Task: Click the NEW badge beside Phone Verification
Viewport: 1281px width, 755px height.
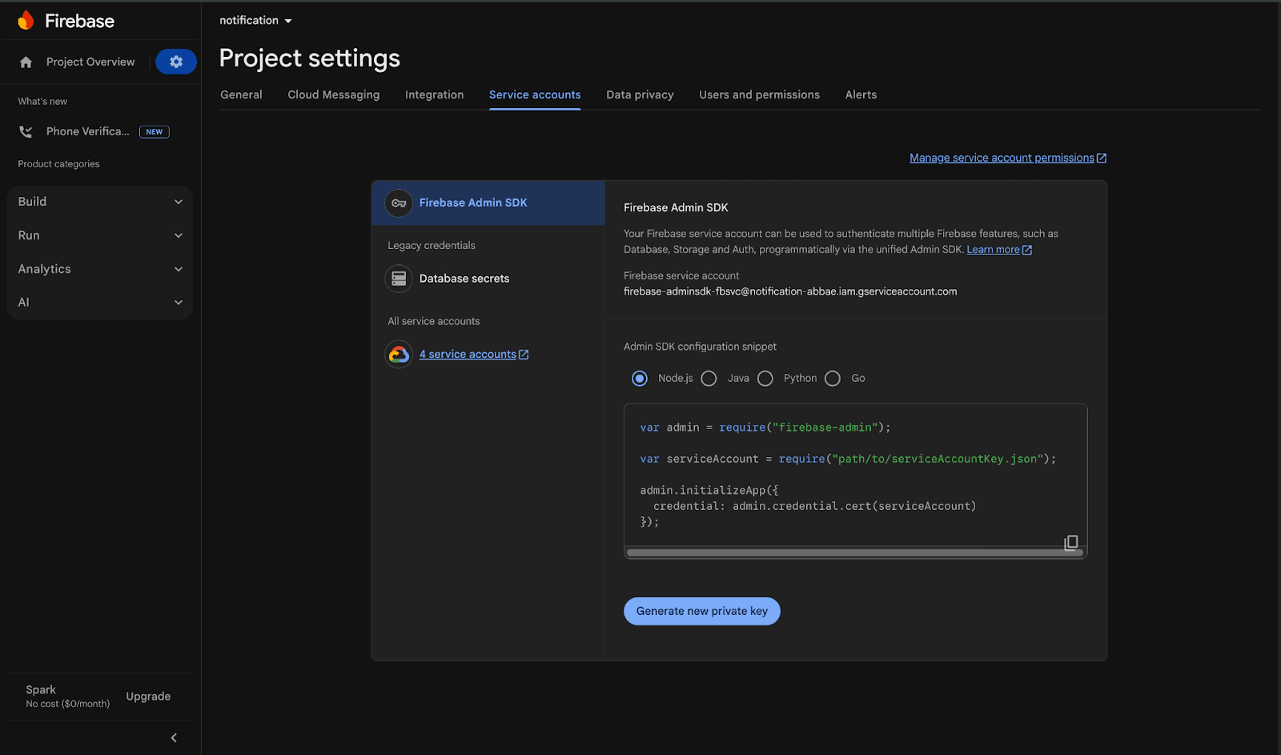Action: pos(155,131)
